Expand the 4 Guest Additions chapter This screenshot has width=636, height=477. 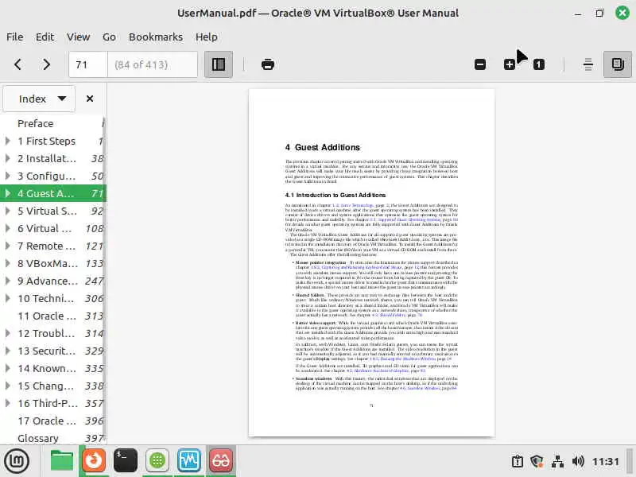pos(8,193)
